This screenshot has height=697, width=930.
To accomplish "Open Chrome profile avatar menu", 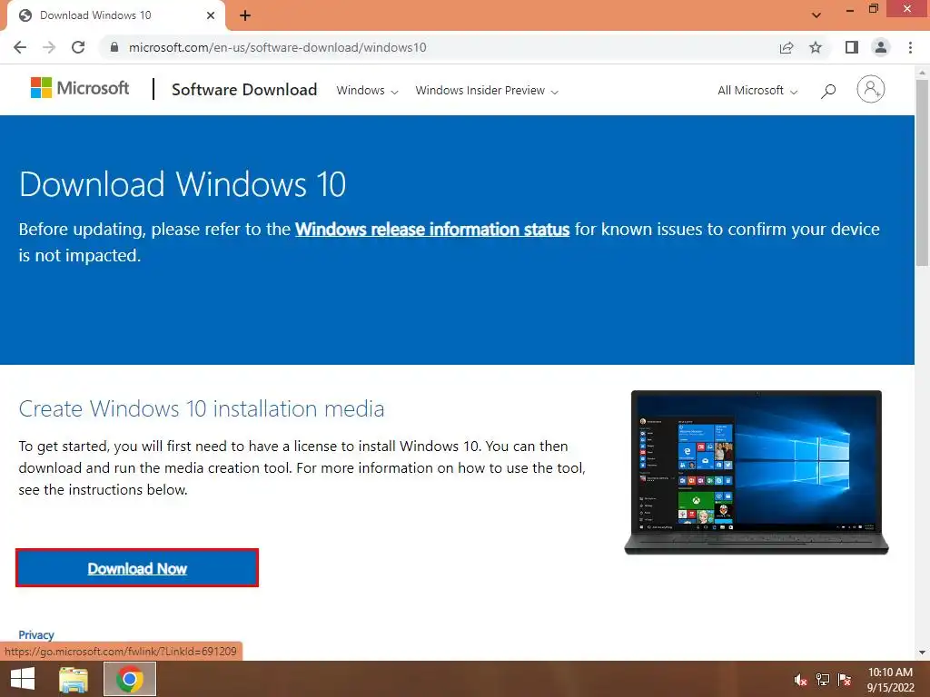I will coord(881,47).
